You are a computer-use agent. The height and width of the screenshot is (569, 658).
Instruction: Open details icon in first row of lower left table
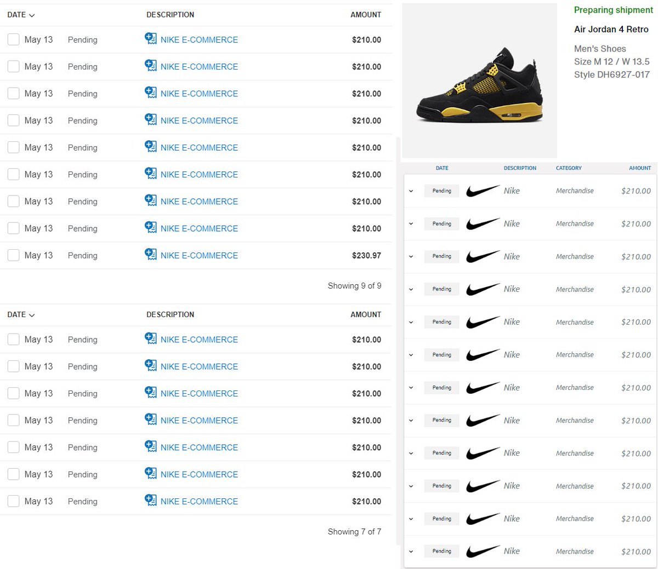(x=151, y=338)
